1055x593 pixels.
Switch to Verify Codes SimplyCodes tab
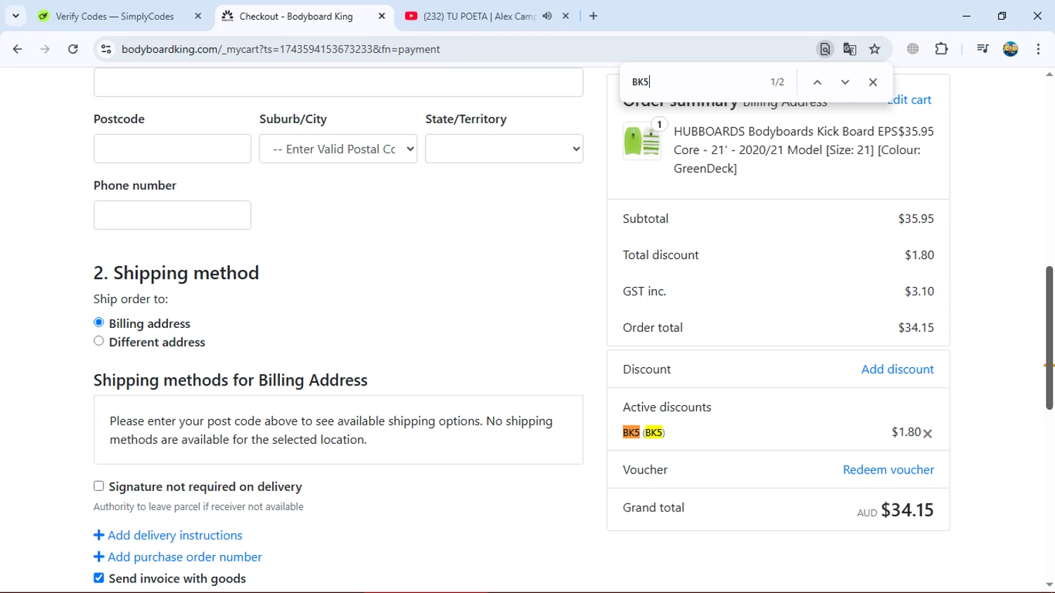(115, 16)
